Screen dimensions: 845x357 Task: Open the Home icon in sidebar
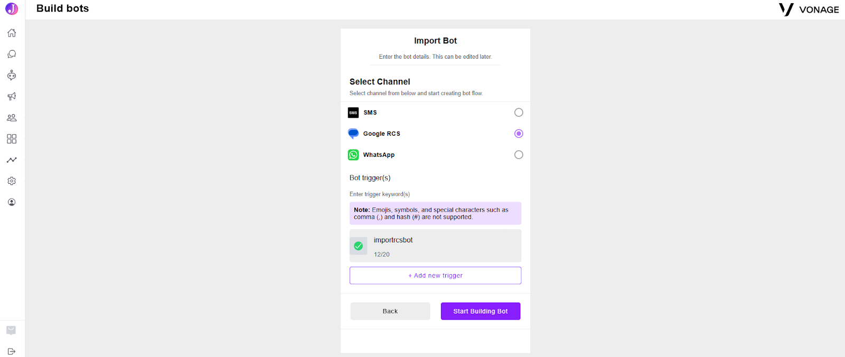12,33
